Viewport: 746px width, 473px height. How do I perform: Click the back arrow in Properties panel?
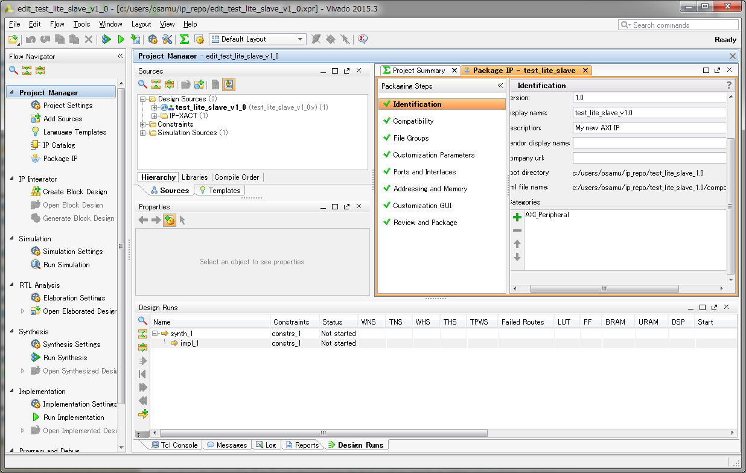pos(143,220)
